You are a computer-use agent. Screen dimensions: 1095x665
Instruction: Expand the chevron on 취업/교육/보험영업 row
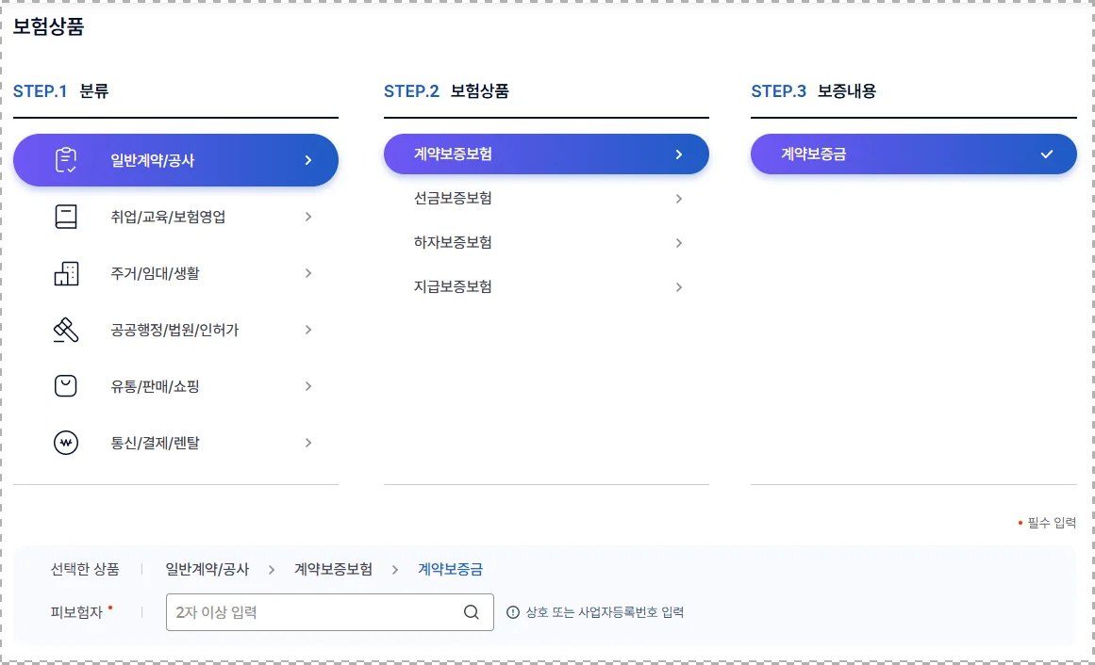(x=308, y=217)
